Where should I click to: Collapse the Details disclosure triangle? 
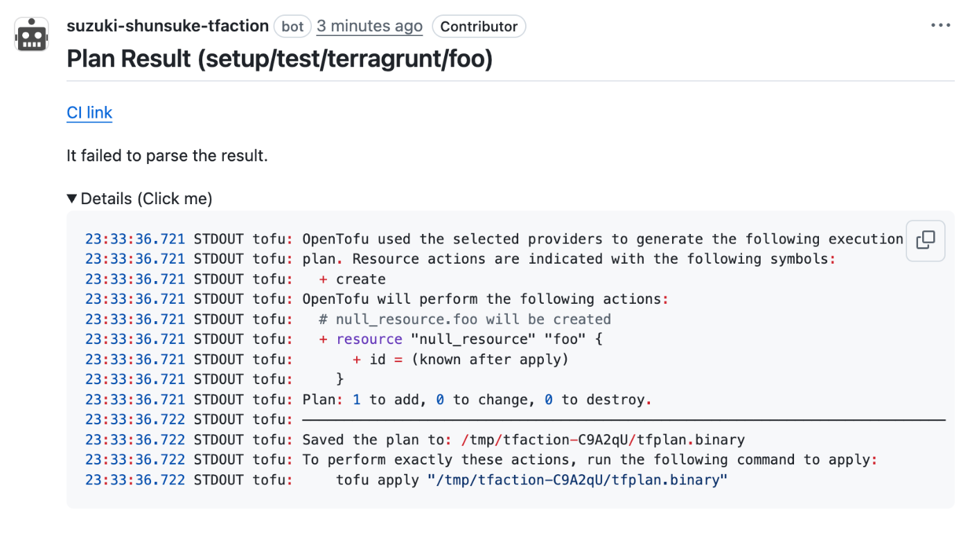click(72, 199)
